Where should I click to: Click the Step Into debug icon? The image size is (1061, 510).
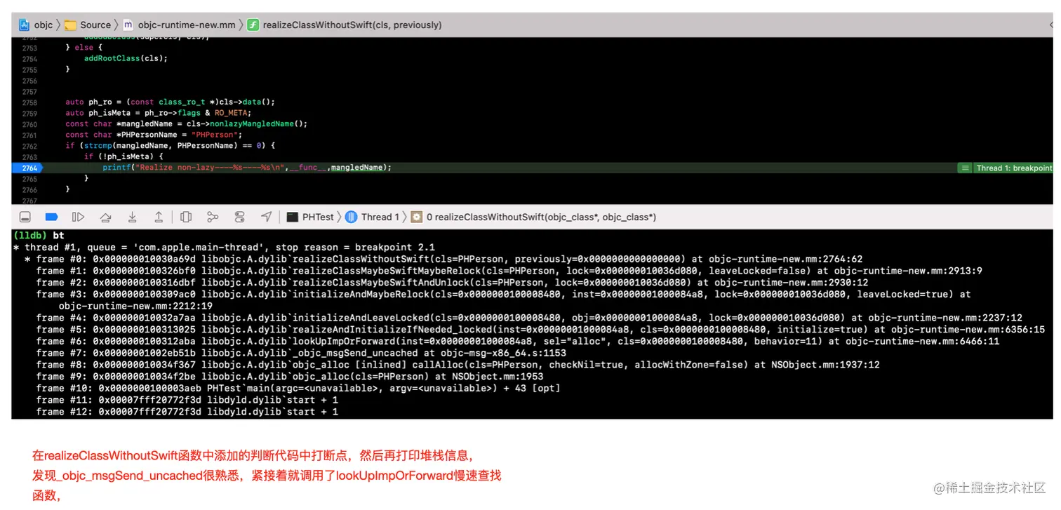[x=132, y=217]
